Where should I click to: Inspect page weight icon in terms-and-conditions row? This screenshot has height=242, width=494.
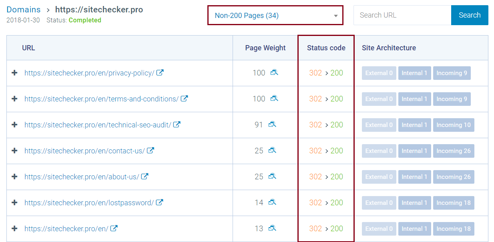tap(274, 98)
